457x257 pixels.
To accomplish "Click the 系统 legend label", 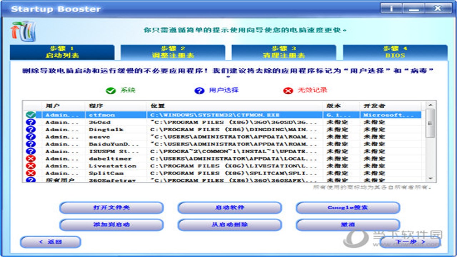I will 127,90.
